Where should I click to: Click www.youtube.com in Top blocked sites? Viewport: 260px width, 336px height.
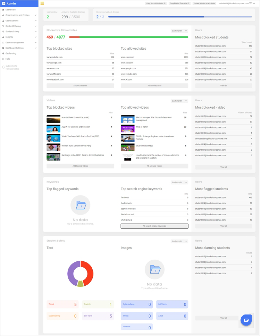pyautogui.click(x=54, y=57)
